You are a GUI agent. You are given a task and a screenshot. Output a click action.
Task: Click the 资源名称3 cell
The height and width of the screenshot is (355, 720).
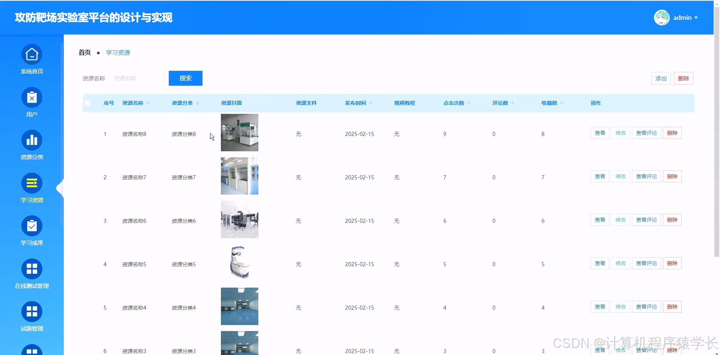click(134, 351)
